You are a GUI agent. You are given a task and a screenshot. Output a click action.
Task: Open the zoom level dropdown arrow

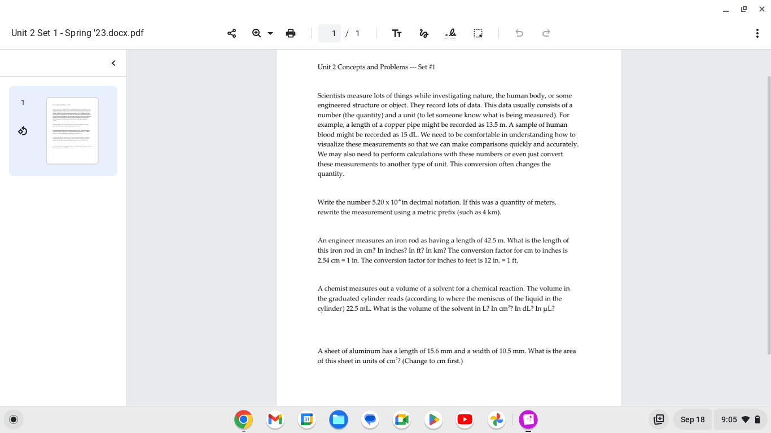270,33
